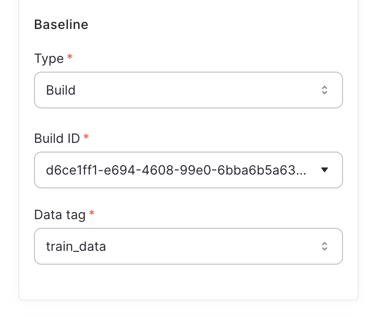Click the dropdown caret inside Data tag field
This screenshot has width=377, height=317.
click(325, 246)
